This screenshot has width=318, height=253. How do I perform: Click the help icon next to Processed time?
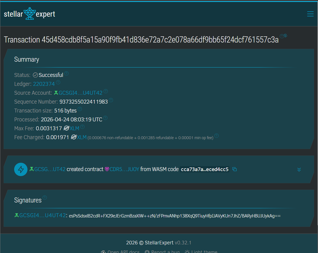point(105,118)
